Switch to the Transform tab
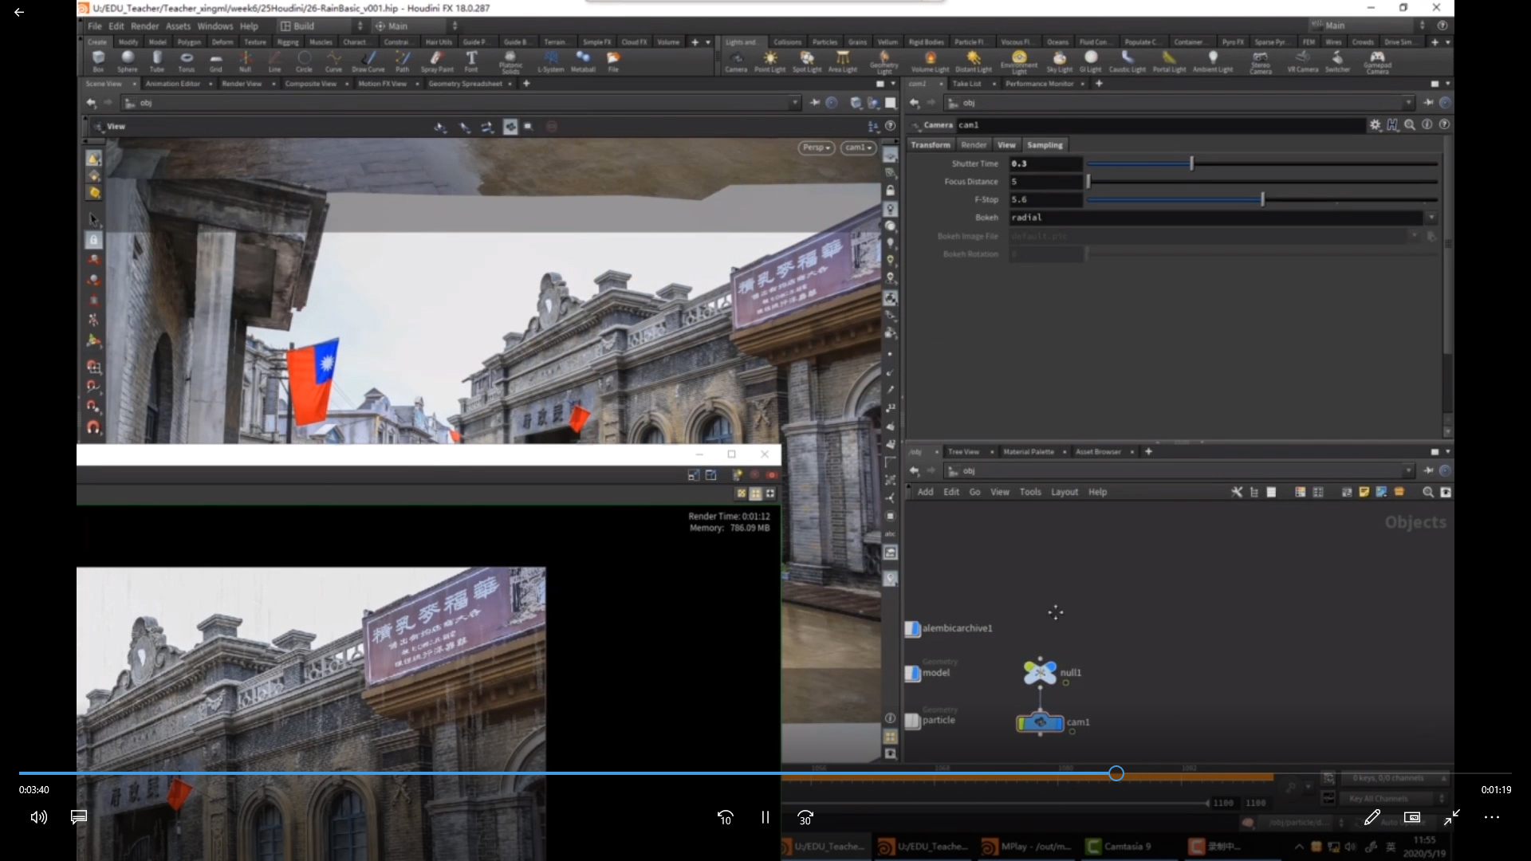1531x861 pixels. click(931, 145)
